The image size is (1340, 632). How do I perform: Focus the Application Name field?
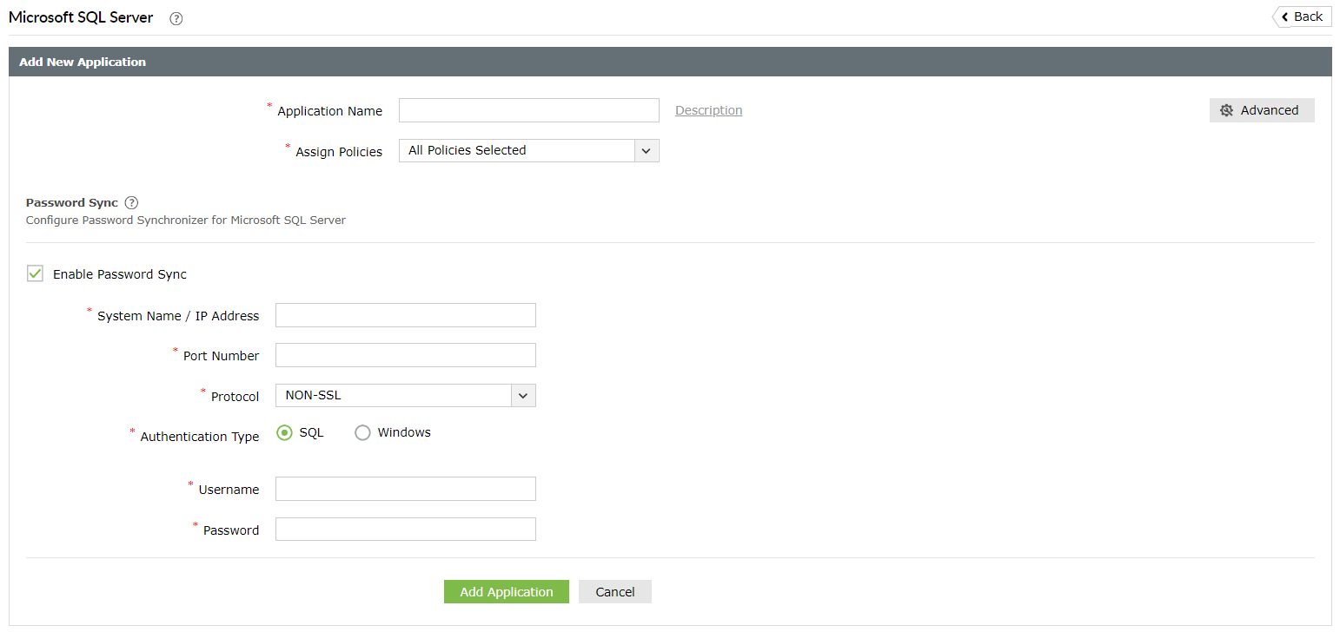coord(529,110)
